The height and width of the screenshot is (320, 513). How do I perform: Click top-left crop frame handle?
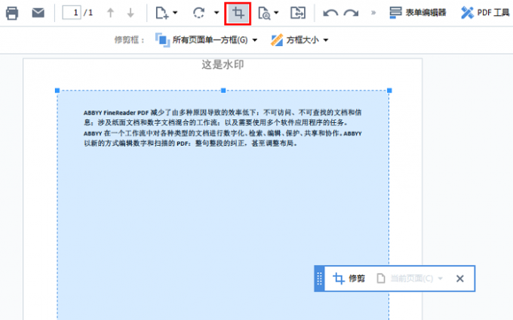point(57,91)
